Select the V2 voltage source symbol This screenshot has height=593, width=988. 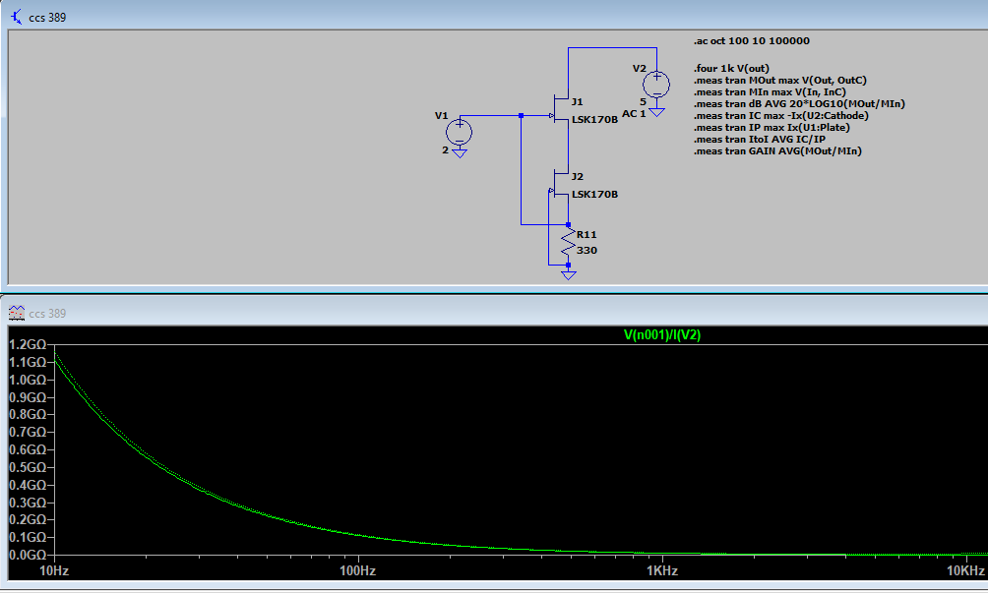pyautogui.click(x=655, y=83)
